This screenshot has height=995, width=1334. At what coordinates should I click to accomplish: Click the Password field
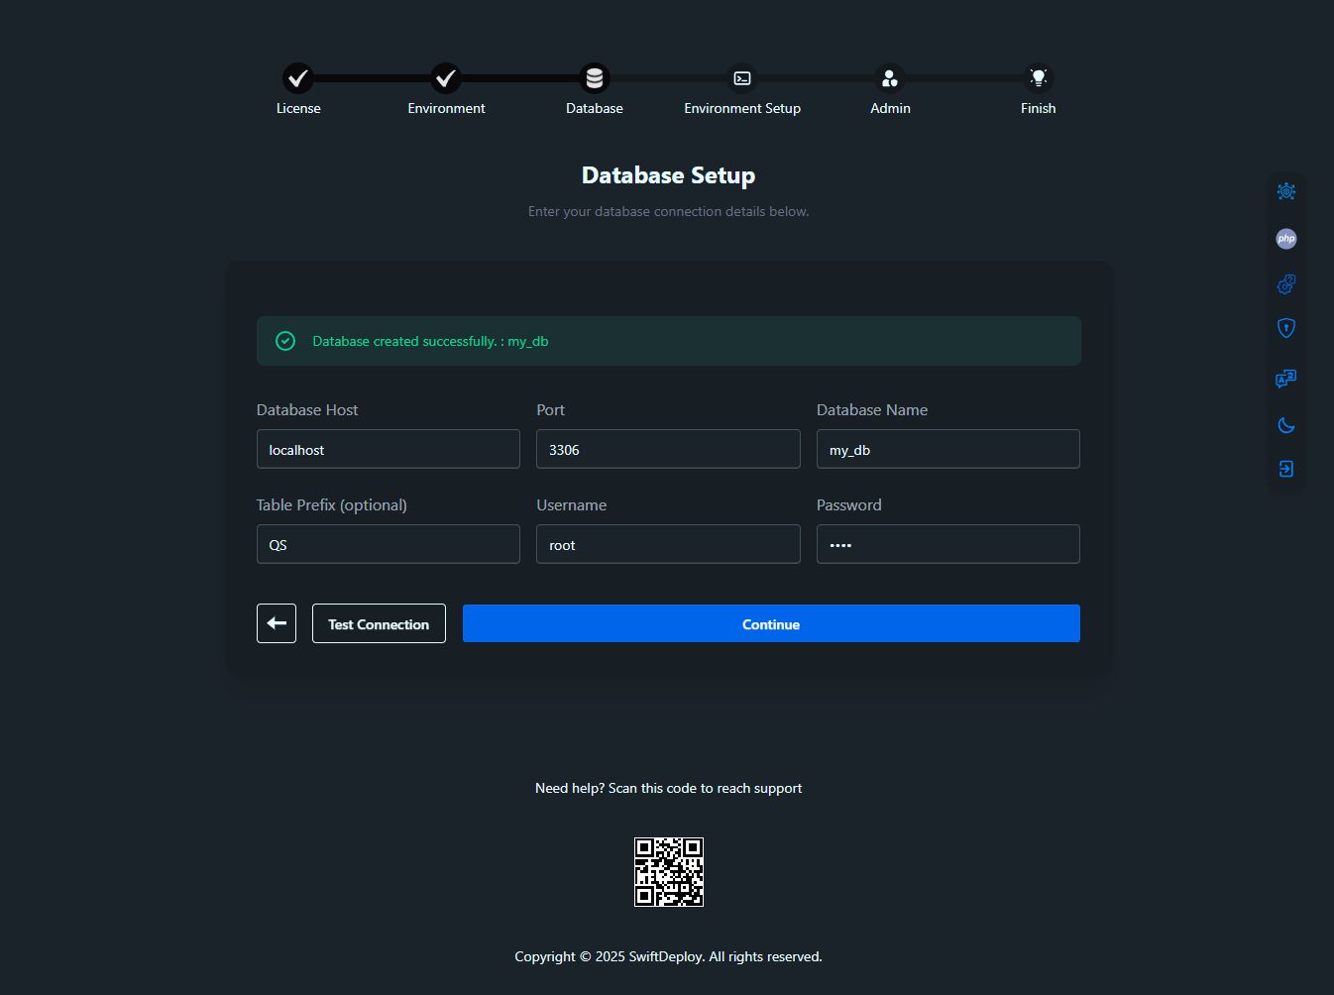pos(947,544)
